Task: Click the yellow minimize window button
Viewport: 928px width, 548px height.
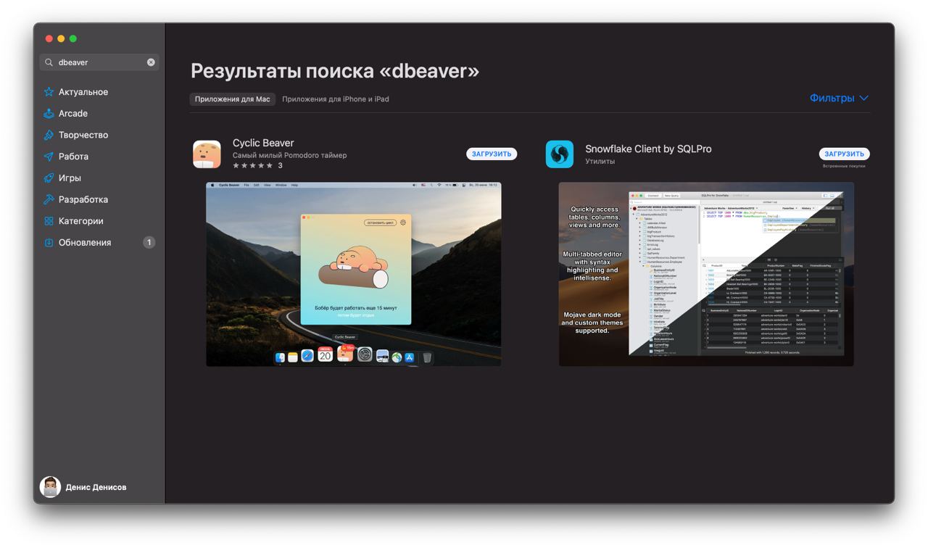Action: pyautogui.click(x=61, y=38)
